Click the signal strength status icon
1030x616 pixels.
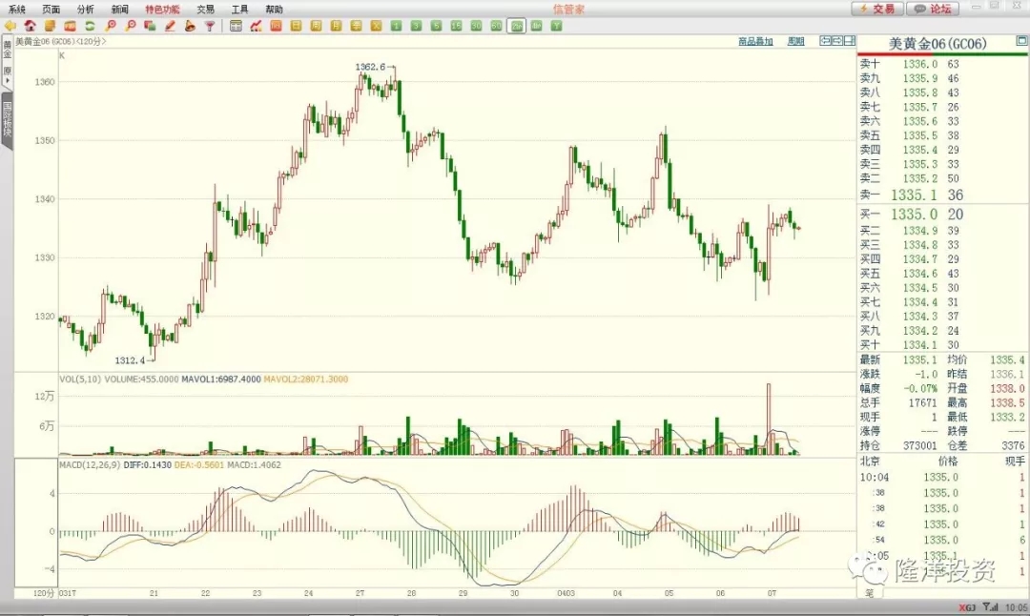(x=990, y=606)
